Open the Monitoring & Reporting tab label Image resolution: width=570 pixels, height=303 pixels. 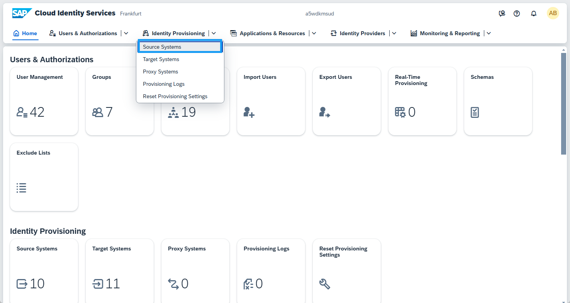pyautogui.click(x=450, y=33)
